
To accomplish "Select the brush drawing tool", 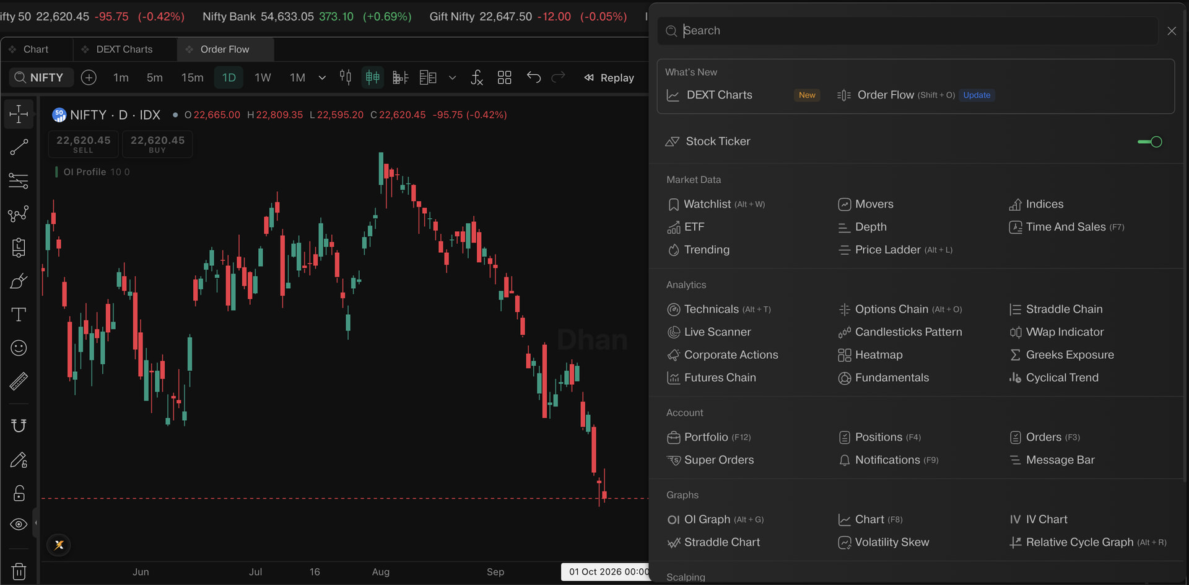I will pyautogui.click(x=19, y=281).
